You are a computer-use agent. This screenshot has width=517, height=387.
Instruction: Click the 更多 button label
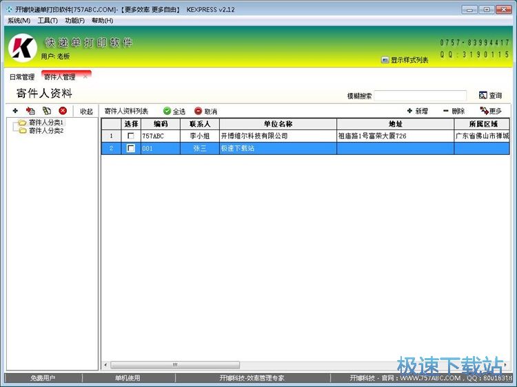click(495, 112)
